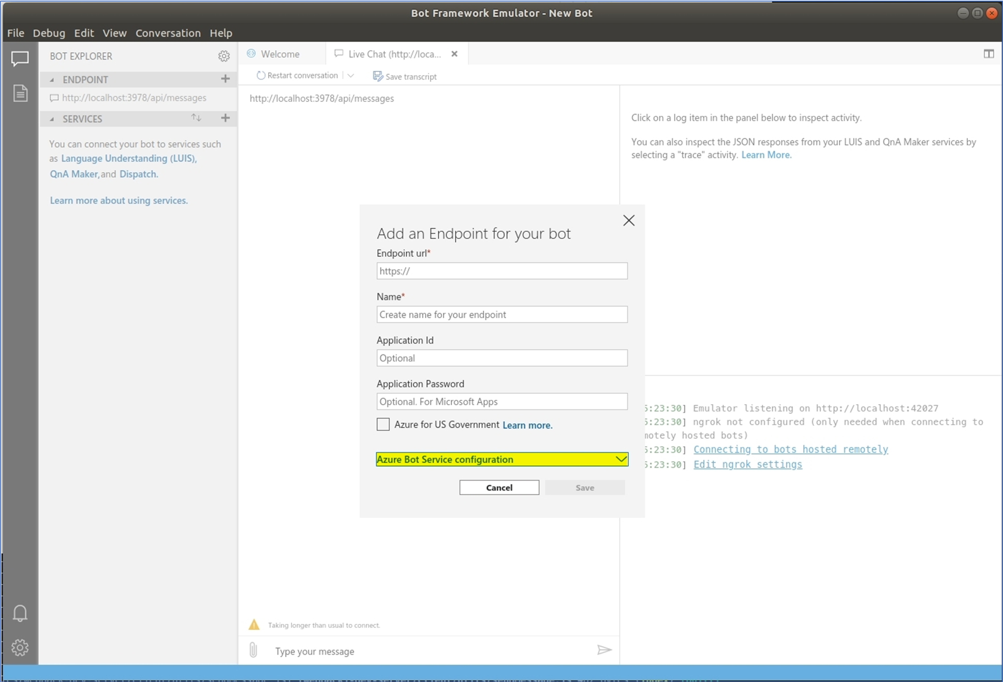Toggle Azure for US Government checkbox
The height and width of the screenshot is (682, 1003).
[383, 424]
